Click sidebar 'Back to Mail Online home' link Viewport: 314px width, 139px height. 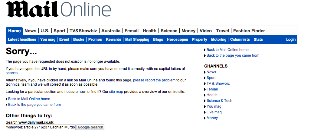coord(227,49)
